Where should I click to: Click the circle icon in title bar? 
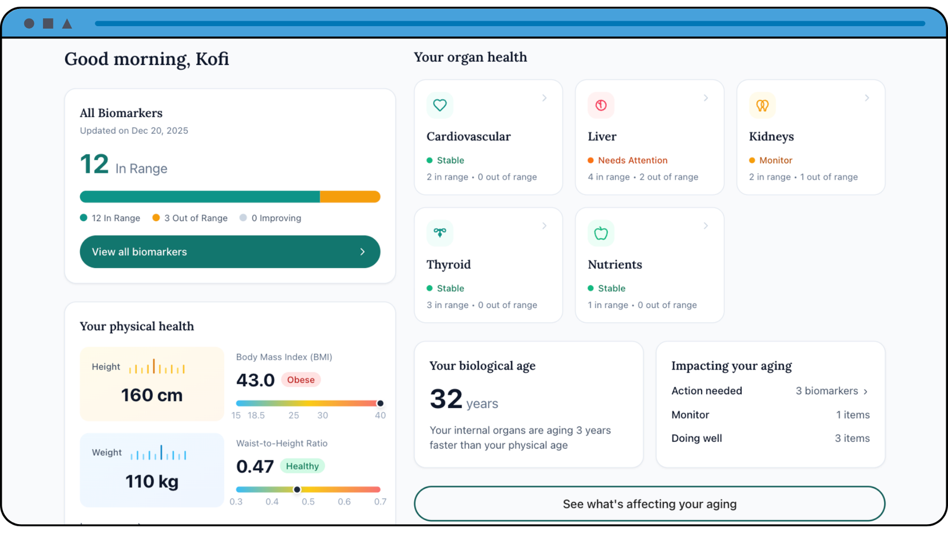click(29, 24)
